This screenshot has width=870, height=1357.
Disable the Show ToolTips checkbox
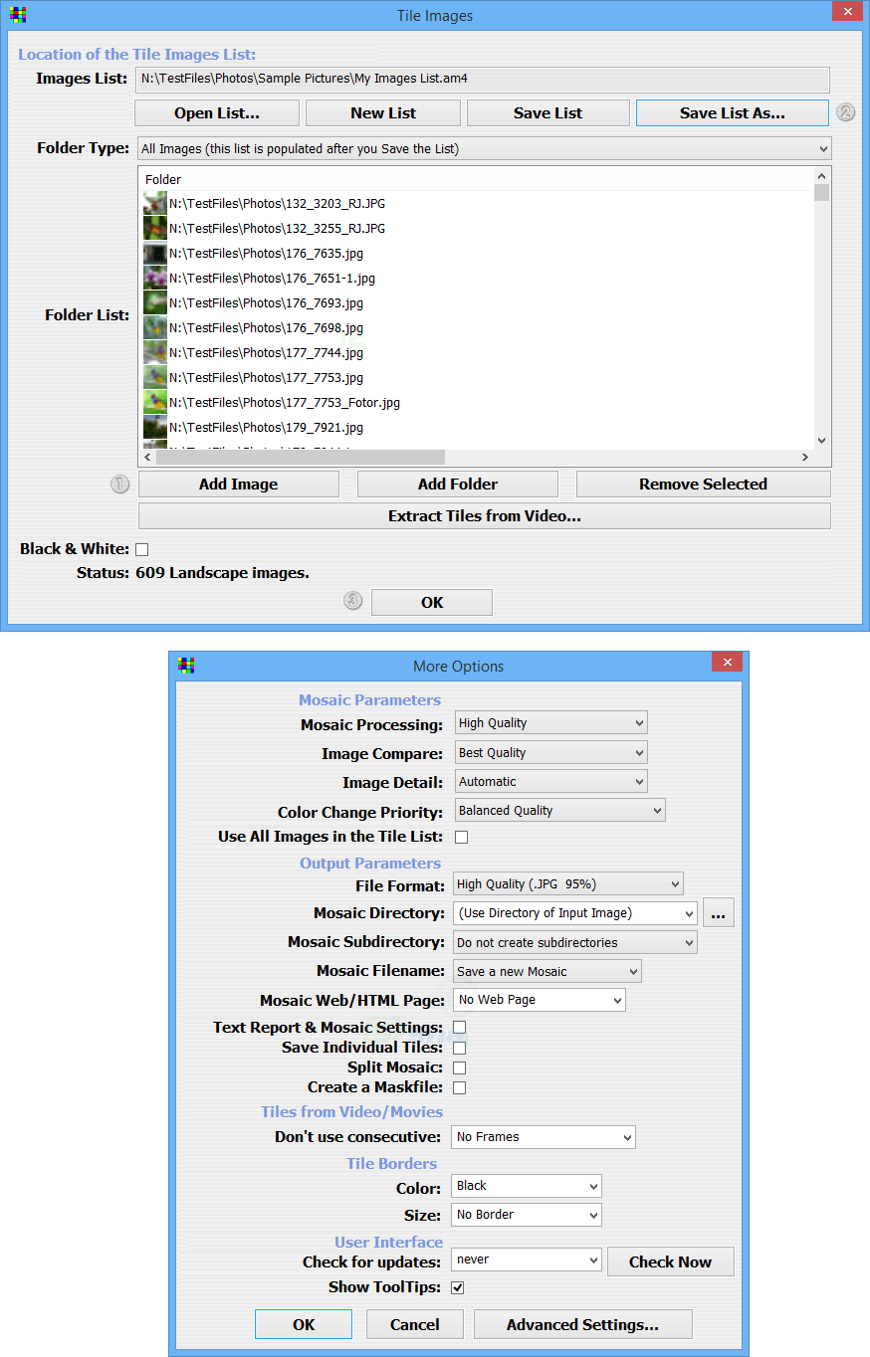click(x=458, y=1287)
